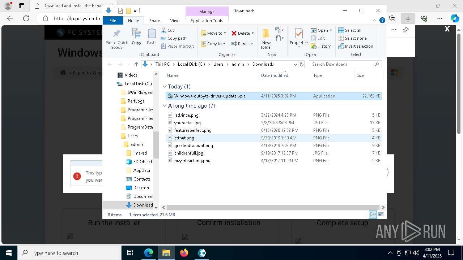This screenshot has width=463, height=260.
Task: Select Windows-outbyte-driver-updater.exe file
Action: pyautogui.click(x=273, y=96)
